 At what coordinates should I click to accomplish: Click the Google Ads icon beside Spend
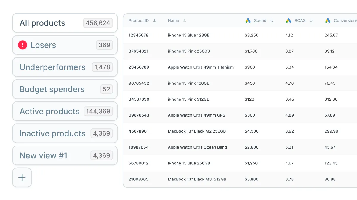pyautogui.click(x=248, y=21)
